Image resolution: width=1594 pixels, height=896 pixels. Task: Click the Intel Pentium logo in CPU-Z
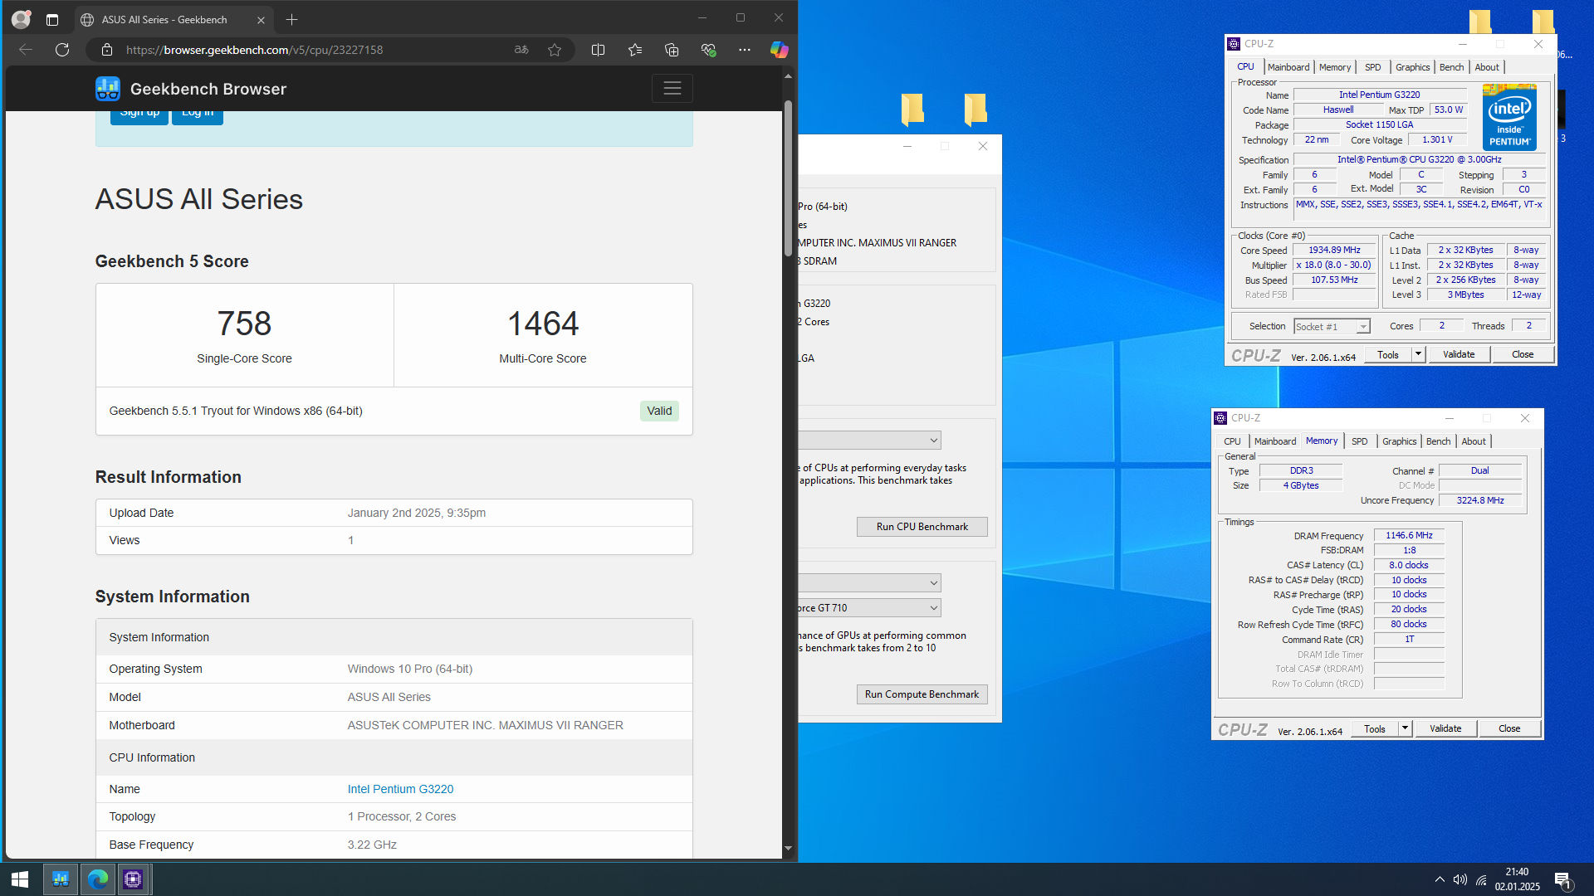click(x=1509, y=117)
